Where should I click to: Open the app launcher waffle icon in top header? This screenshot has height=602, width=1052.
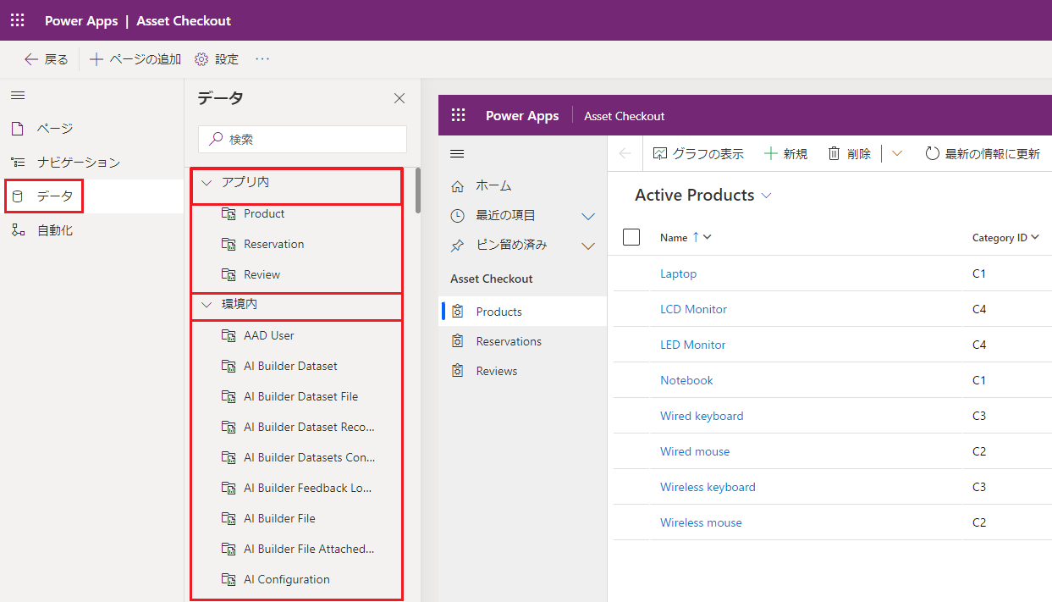tap(18, 20)
